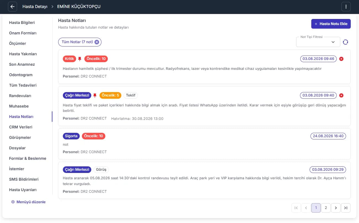Delete the Kritik note with red X

[341, 59]
